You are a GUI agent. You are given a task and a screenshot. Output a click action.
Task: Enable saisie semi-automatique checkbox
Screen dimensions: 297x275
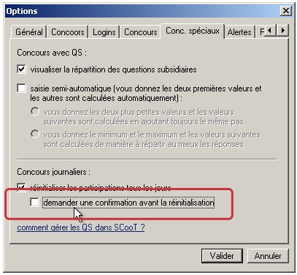tap(21, 88)
